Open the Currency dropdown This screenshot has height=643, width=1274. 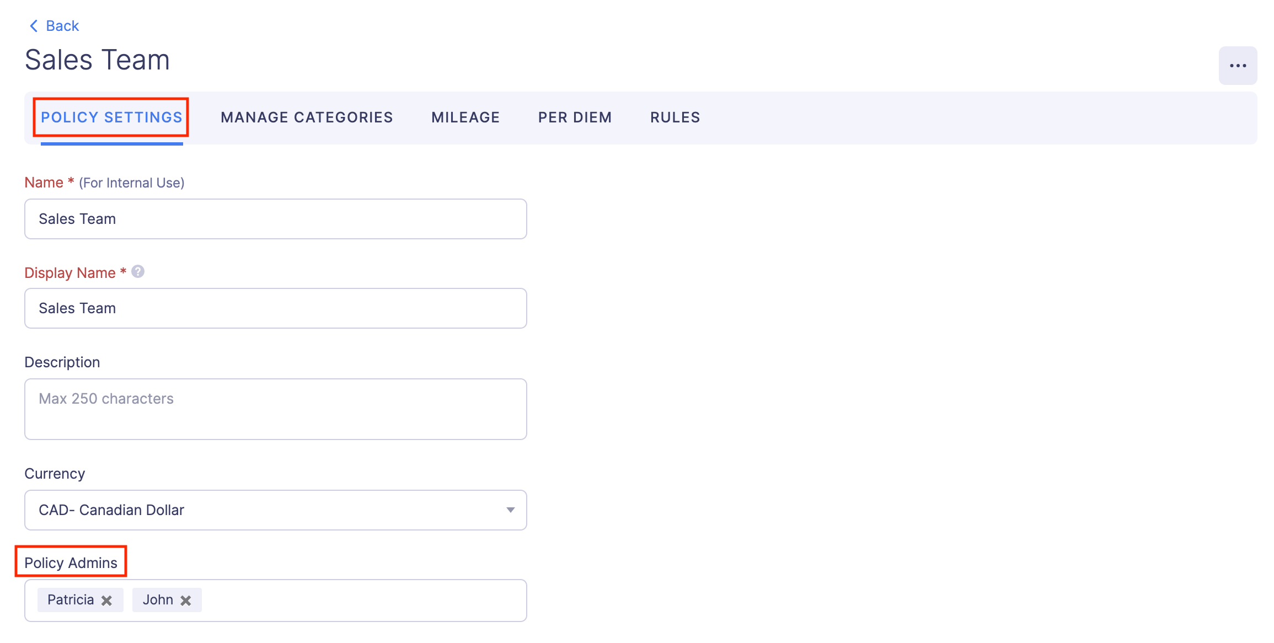tap(510, 510)
